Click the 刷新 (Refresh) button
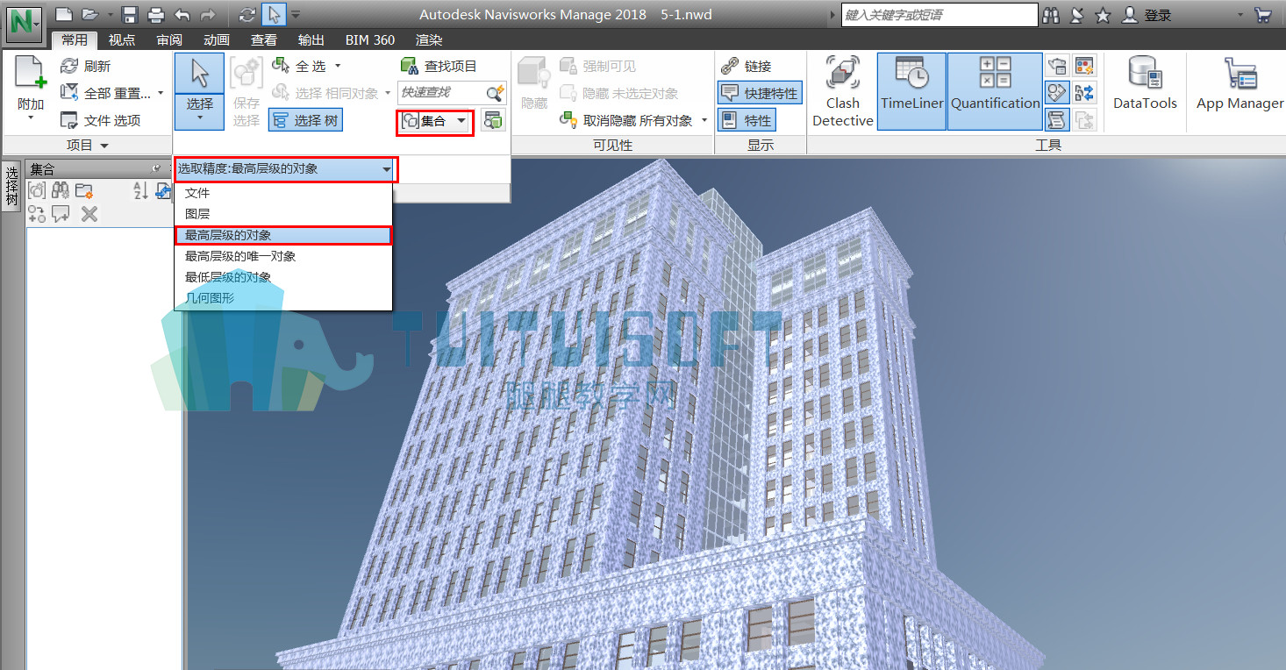 86,66
